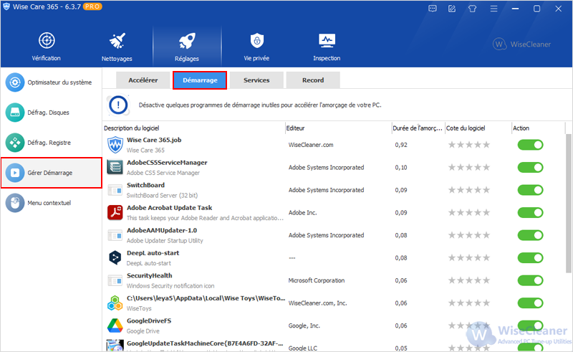The height and width of the screenshot is (352, 573).
Task: Select the GoogleUpdateTaskMachineCore entry name
Action: 205,343
